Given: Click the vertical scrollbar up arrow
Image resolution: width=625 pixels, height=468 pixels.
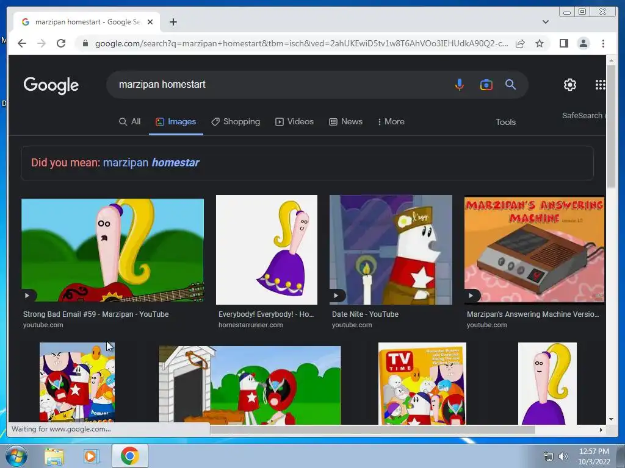Looking at the screenshot, I should (x=611, y=60).
